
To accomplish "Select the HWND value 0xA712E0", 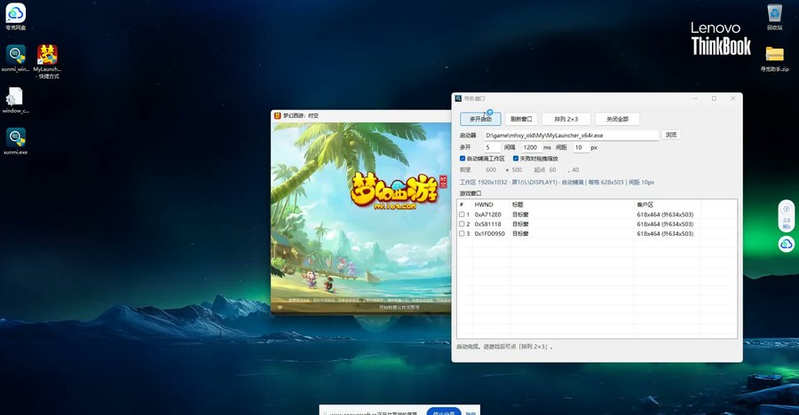I will [x=487, y=215].
